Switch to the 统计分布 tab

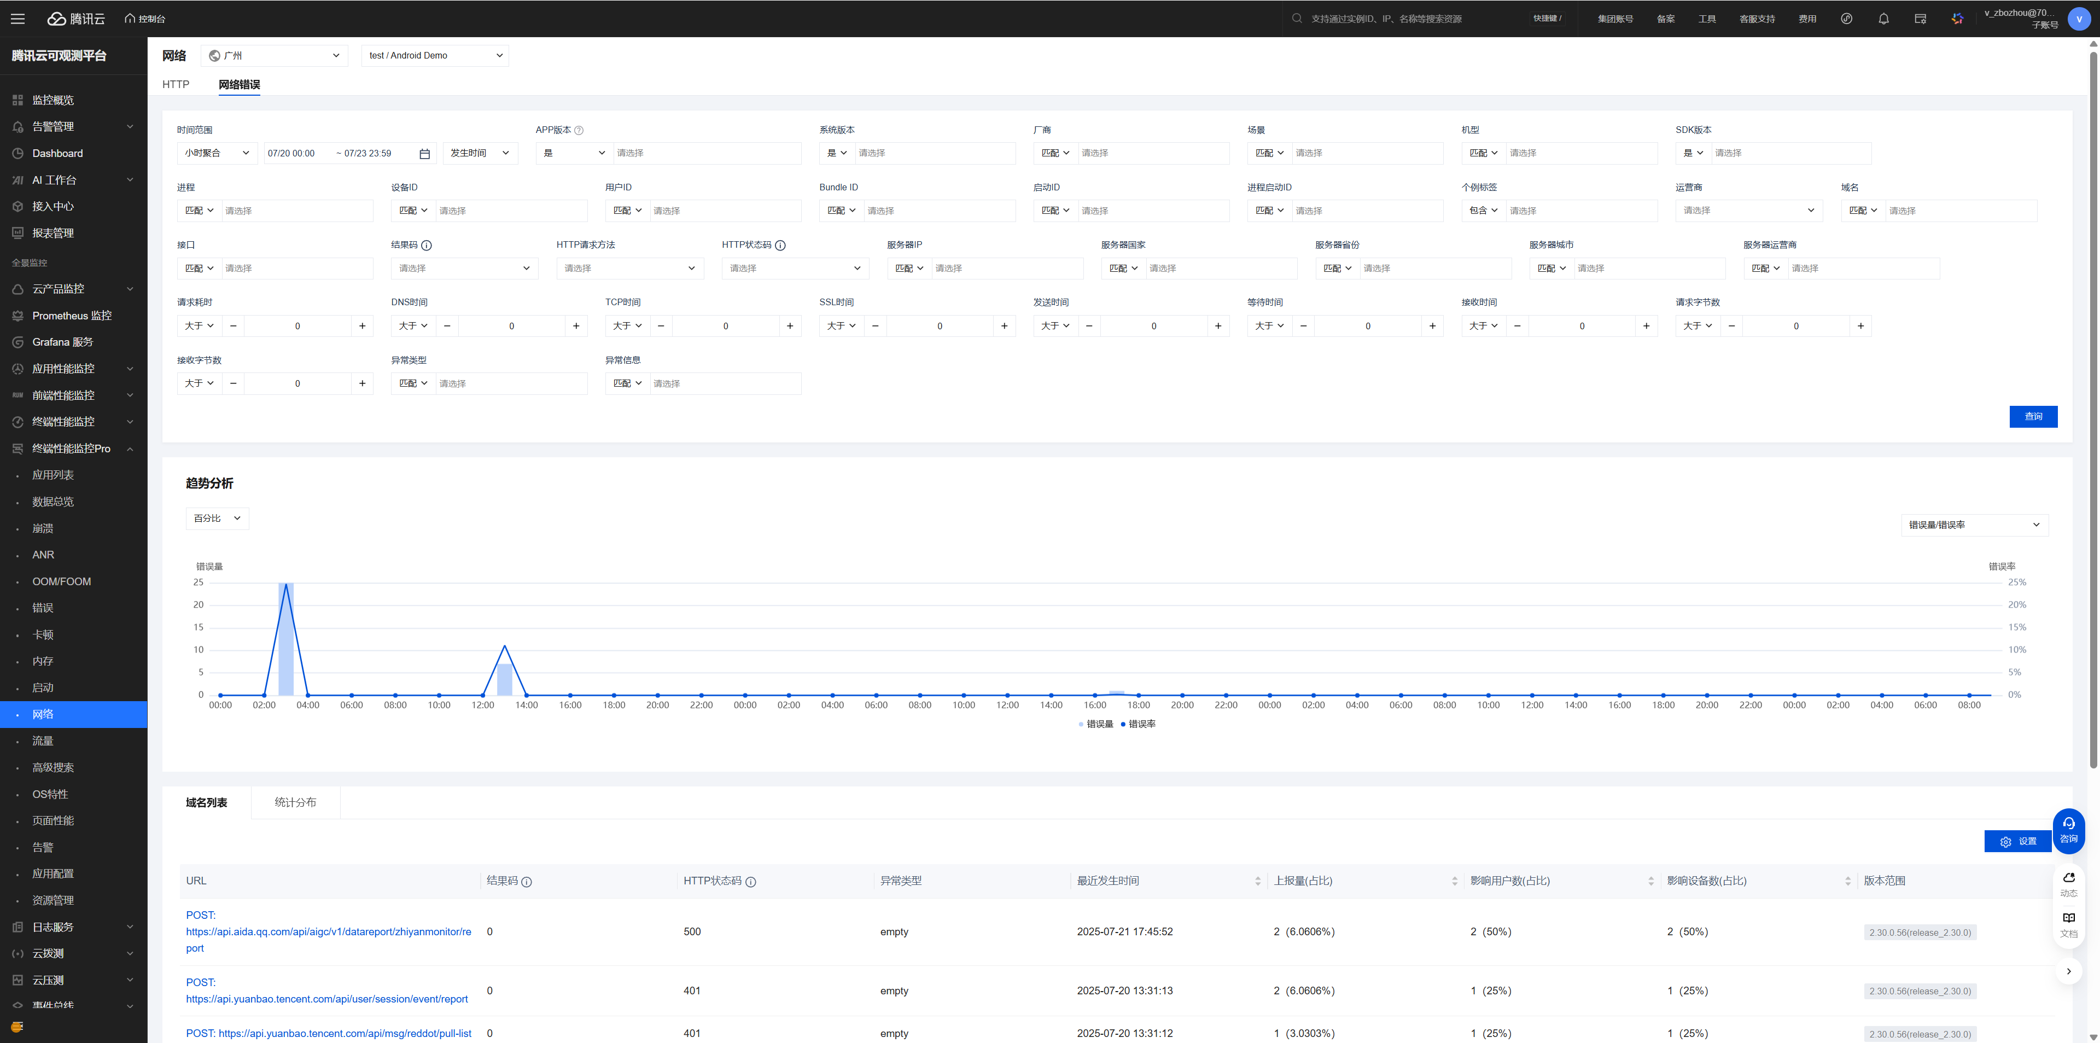pyautogui.click(x=295, y=802)
